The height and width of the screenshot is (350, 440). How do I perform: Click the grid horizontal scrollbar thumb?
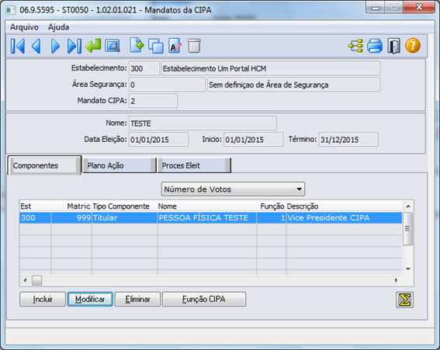(x=36, y=280)
